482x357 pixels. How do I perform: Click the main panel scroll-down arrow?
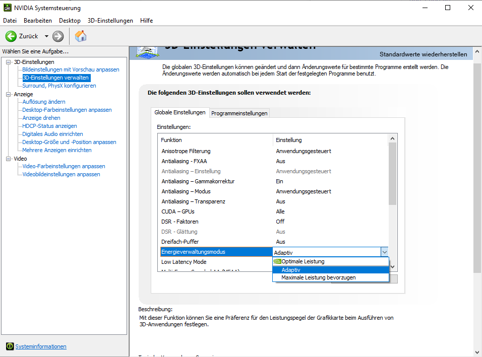coord(477,352)
